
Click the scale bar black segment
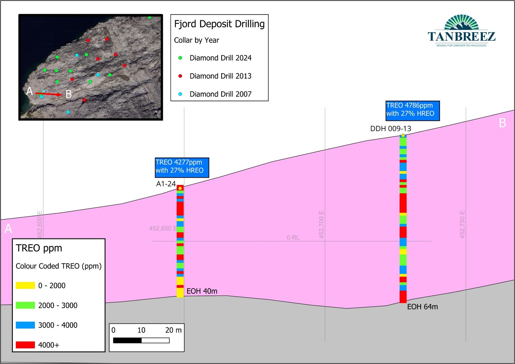click(127, 340)
